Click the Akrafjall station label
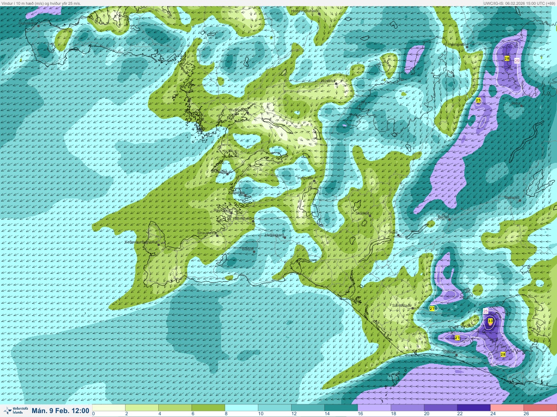557x417 pixels. pos(219,172)
